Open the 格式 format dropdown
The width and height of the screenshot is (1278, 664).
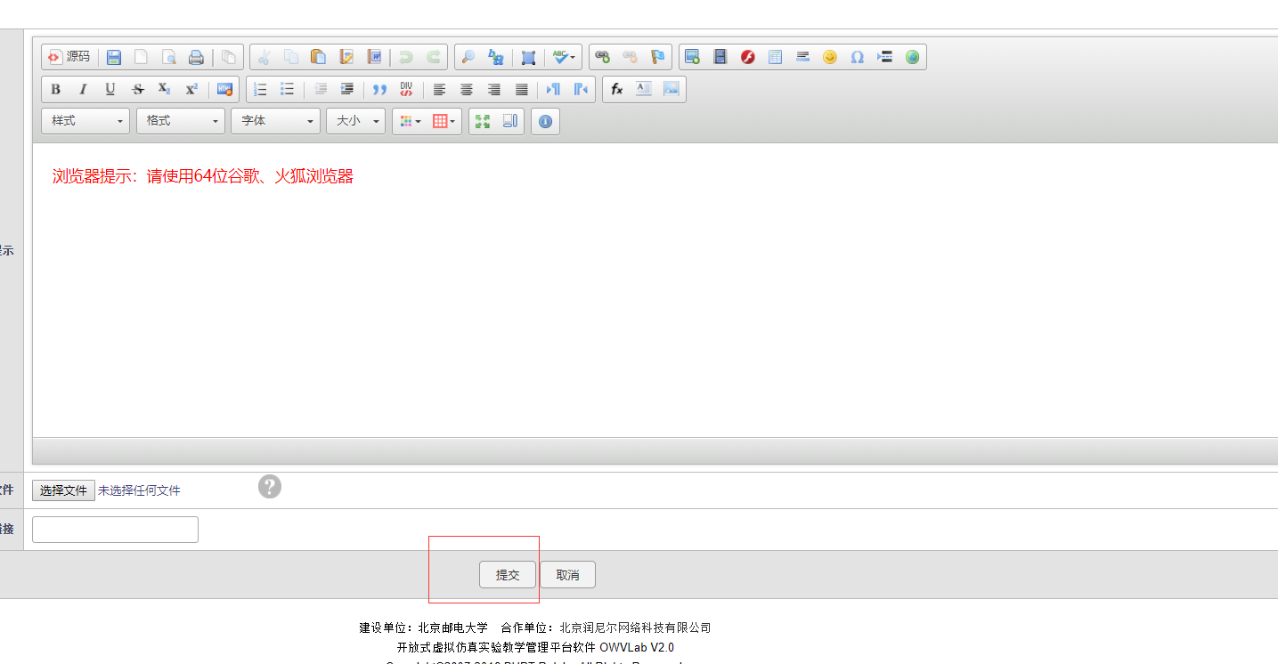[x=181, y=121]
